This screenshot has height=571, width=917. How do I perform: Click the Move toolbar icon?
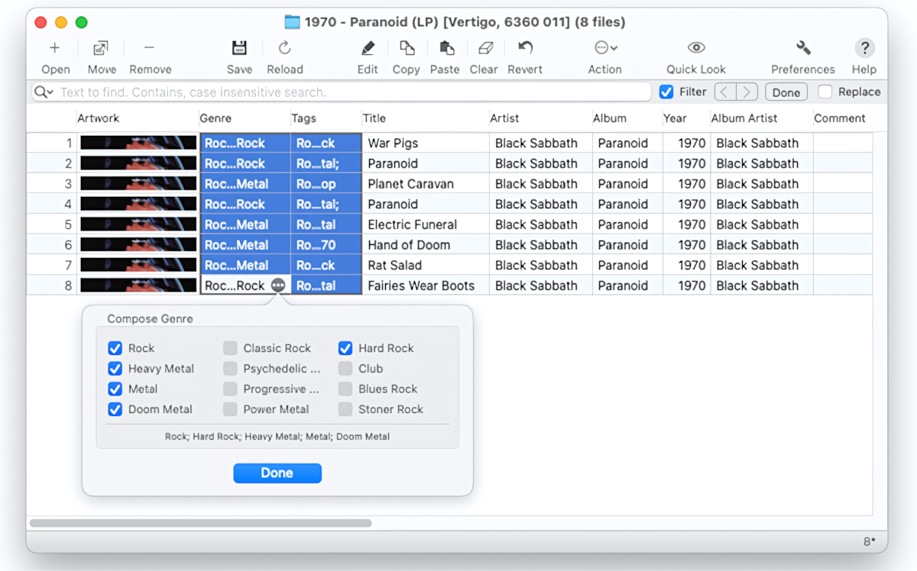pyautogui.click(x=101, y=48)
